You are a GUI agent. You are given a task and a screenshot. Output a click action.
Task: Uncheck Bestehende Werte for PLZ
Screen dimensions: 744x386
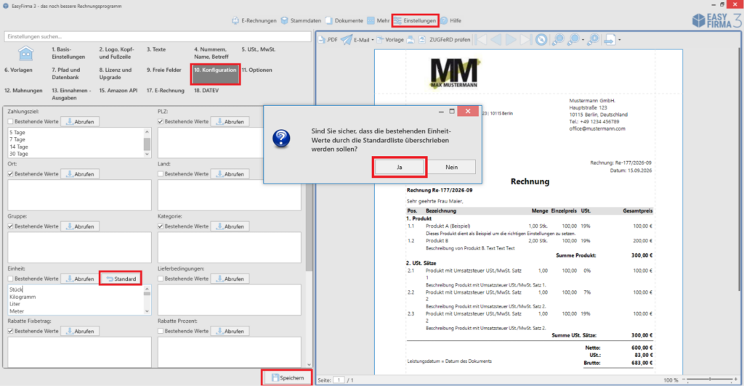click(161, 122)
